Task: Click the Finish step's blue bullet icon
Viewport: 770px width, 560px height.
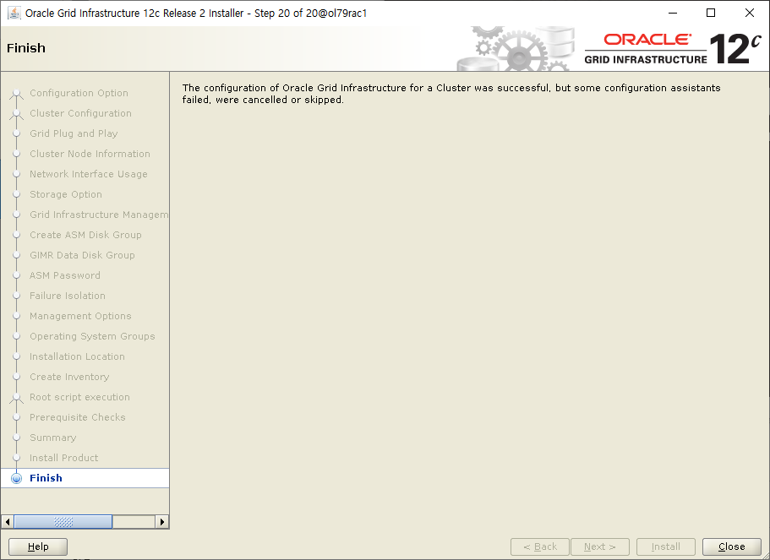Action: tap(17, 478)
